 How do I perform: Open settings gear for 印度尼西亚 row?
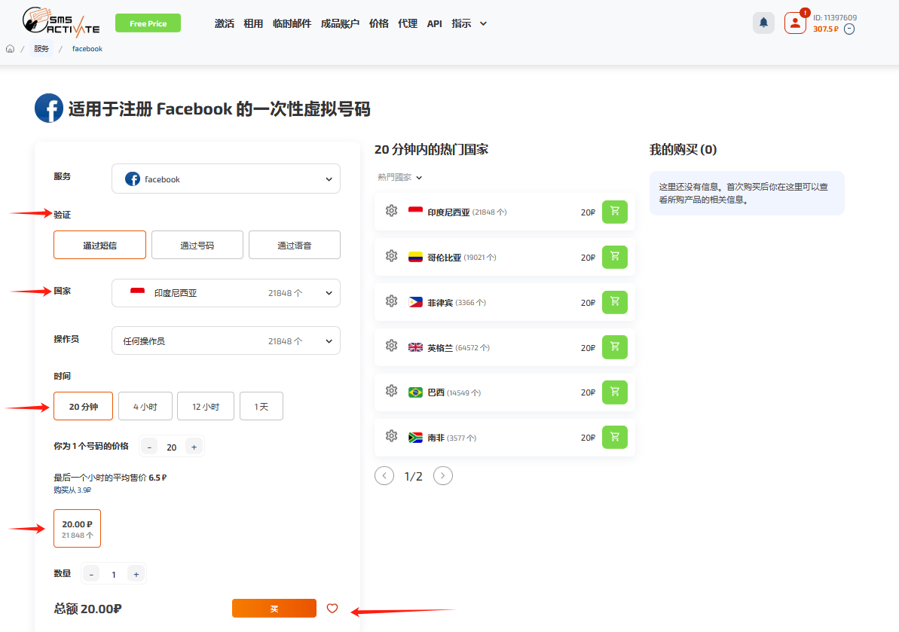[391, 211]
